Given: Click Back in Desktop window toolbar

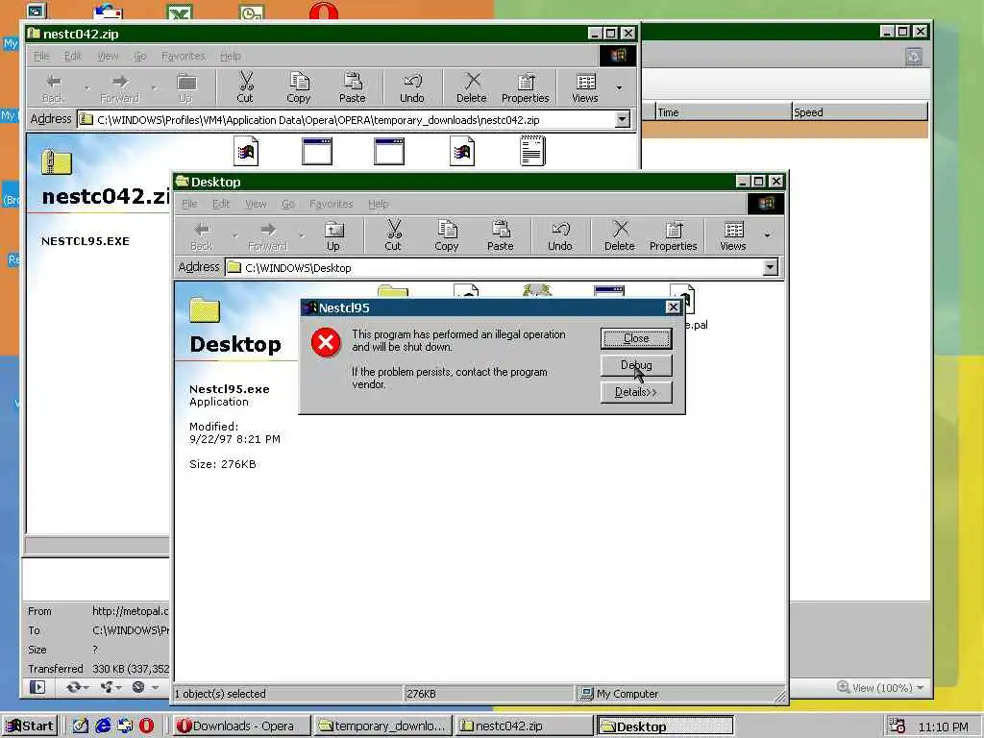Looking at the screenshot, I should coord(202,236).
